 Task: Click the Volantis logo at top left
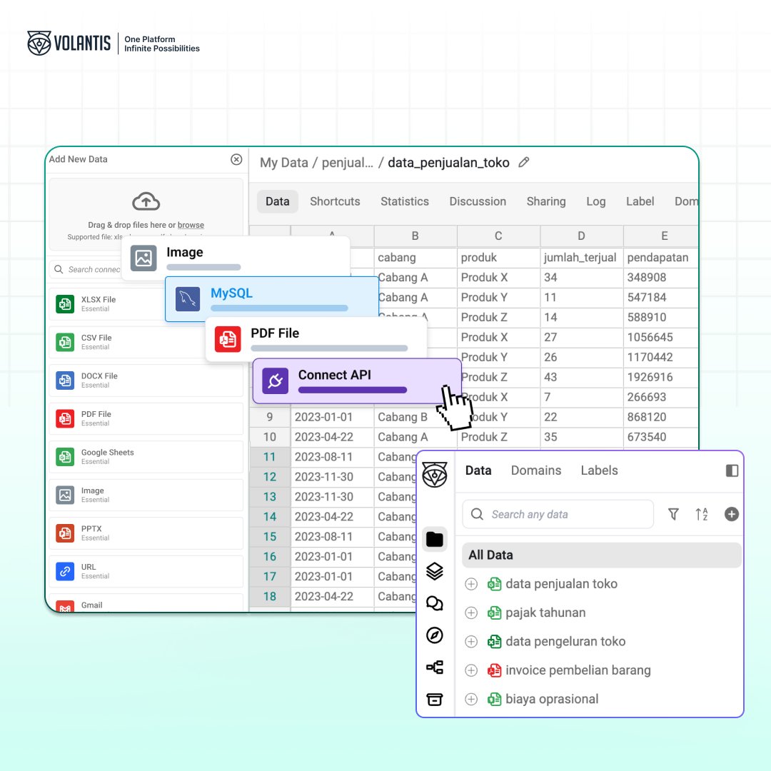click(69, 44)
